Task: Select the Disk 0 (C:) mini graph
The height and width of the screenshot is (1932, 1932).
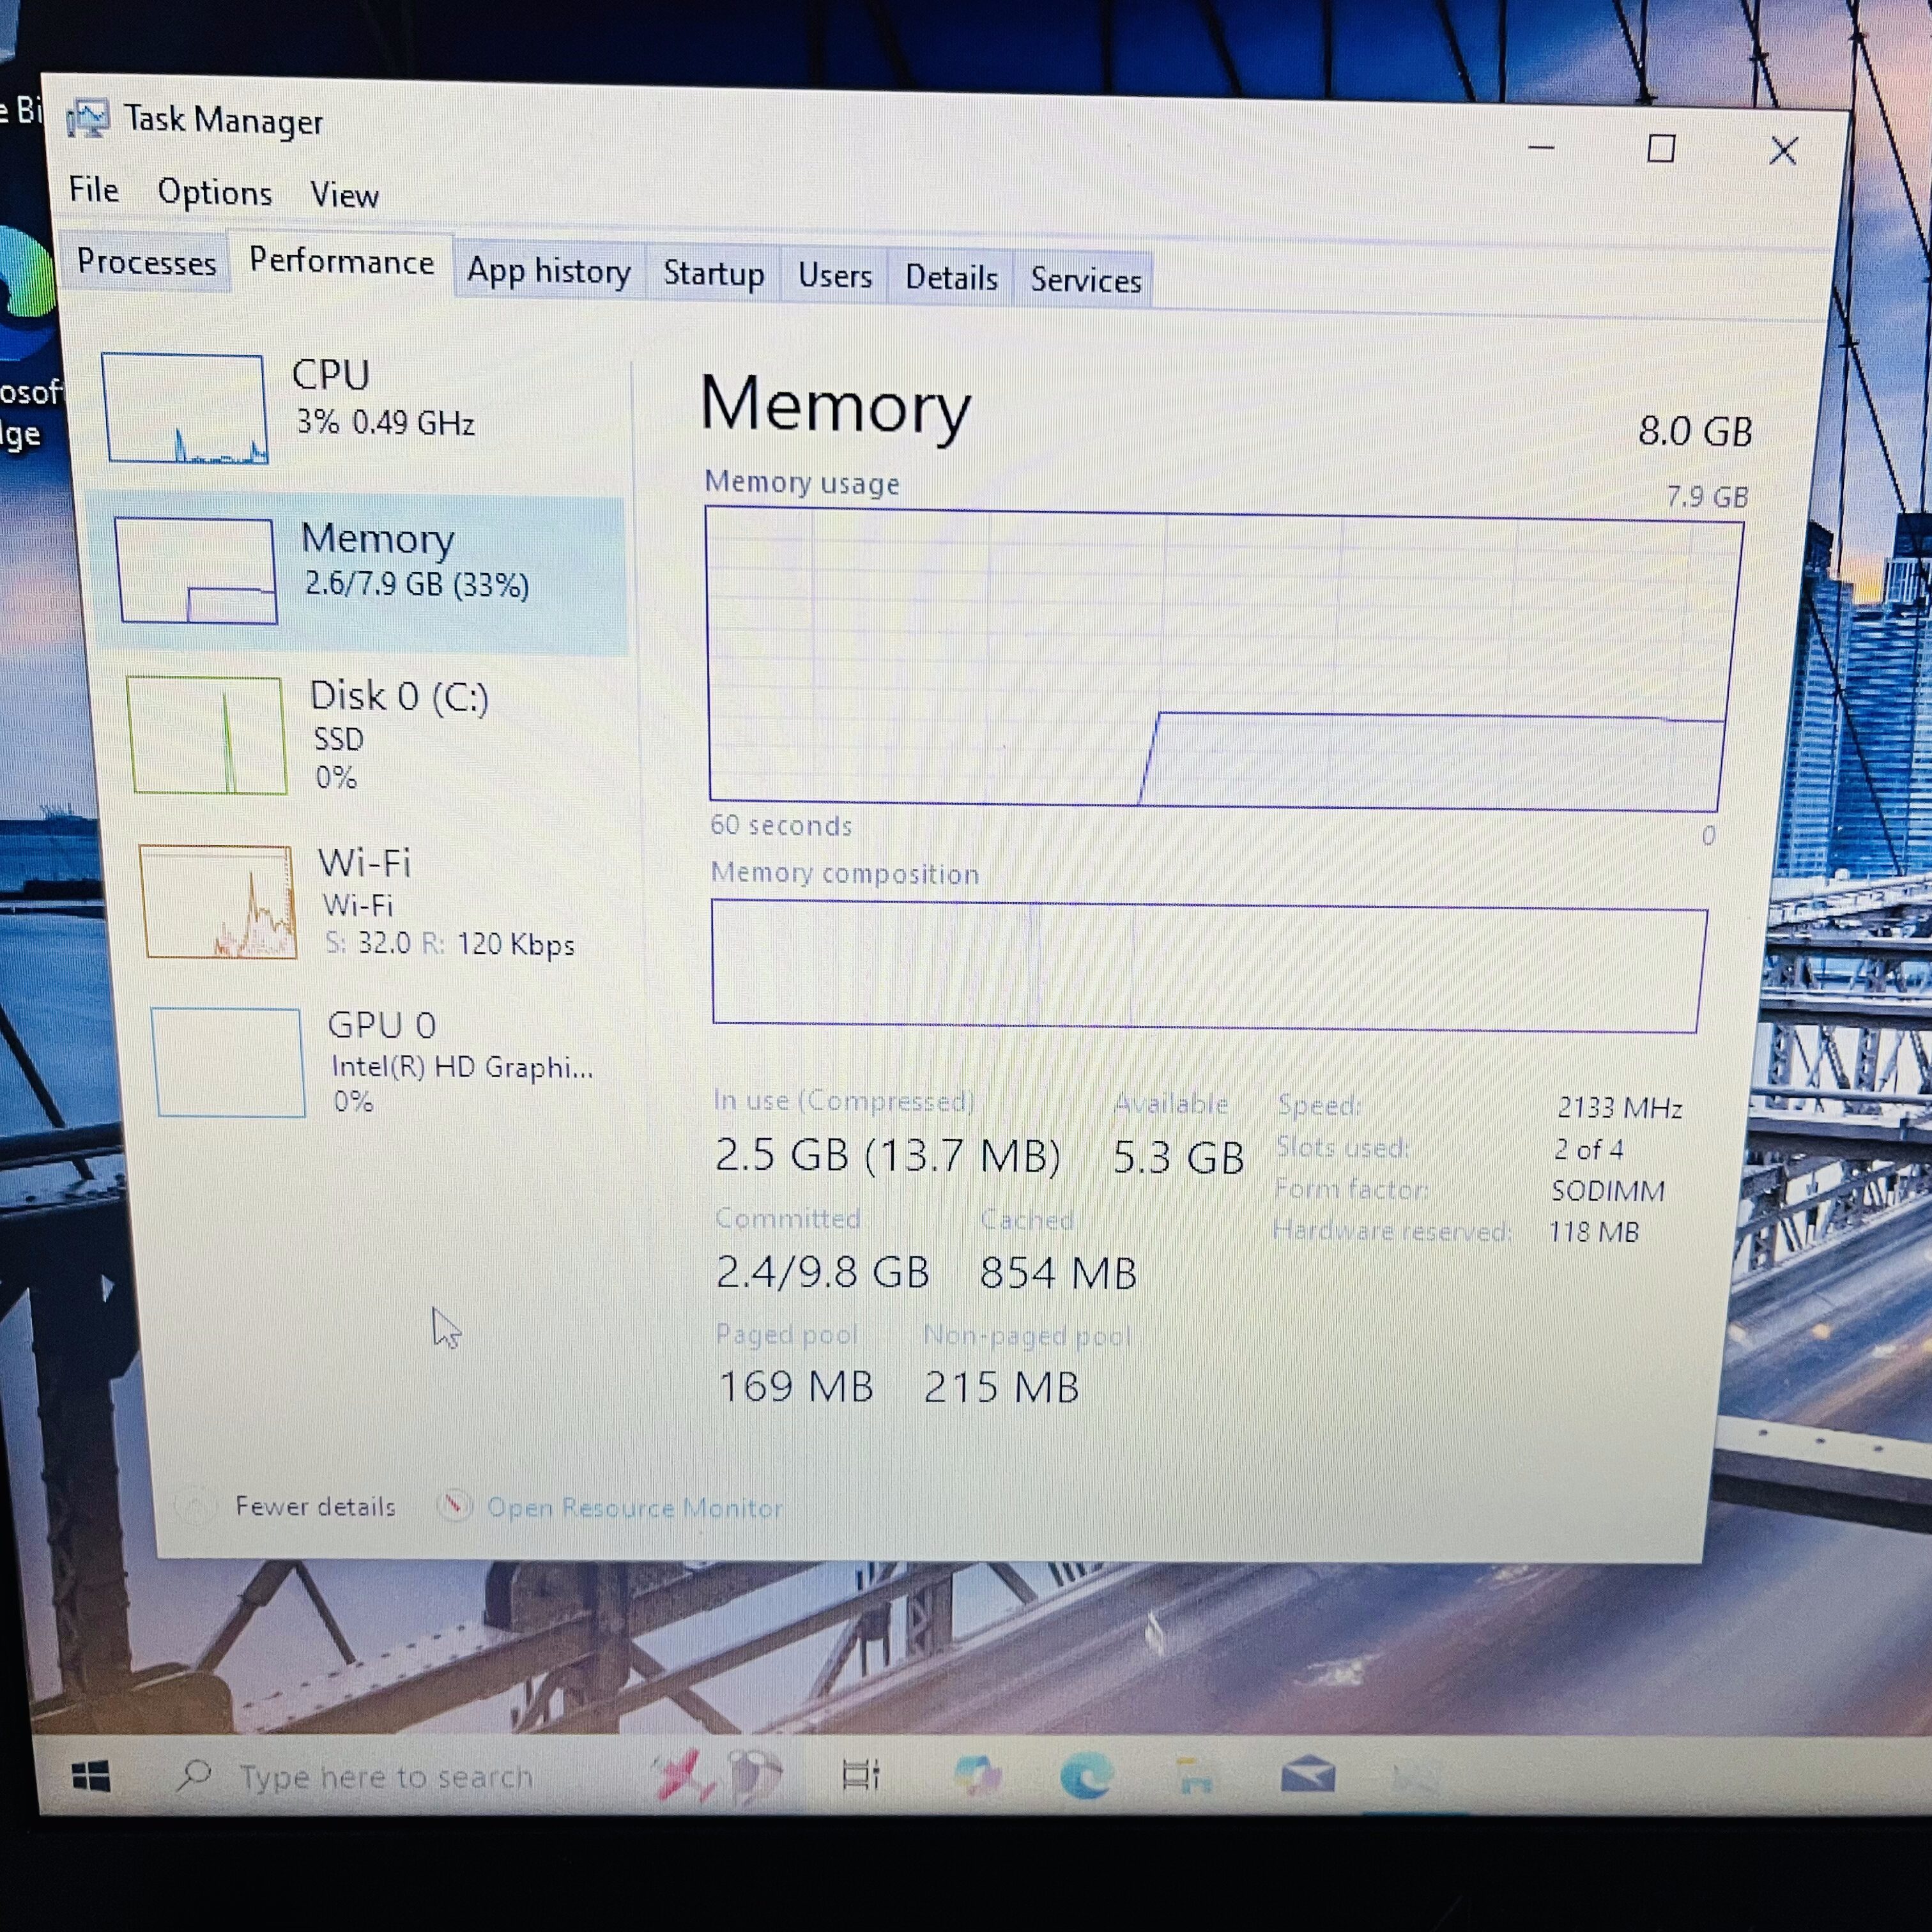Action: pyautogui.click(x=208, y=735)
